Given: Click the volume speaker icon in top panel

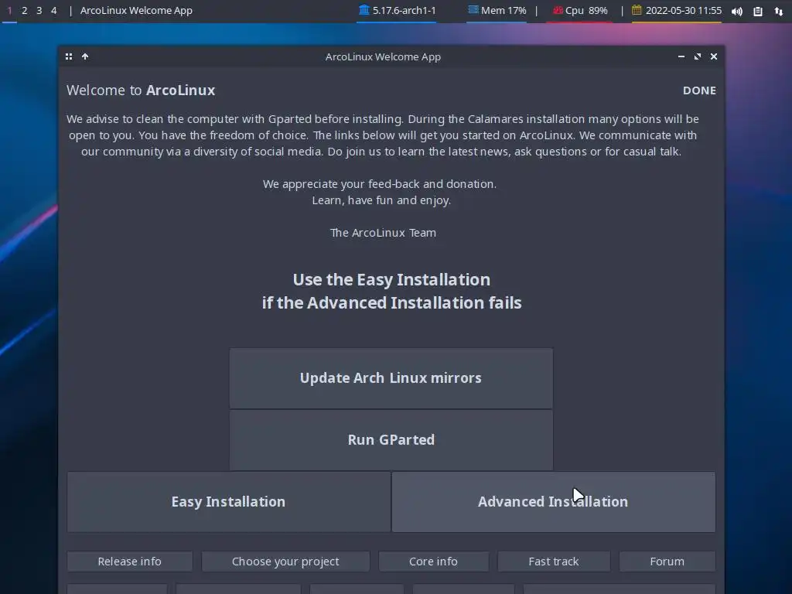Looking at the screenshot, I should click(x=737, y=11).
